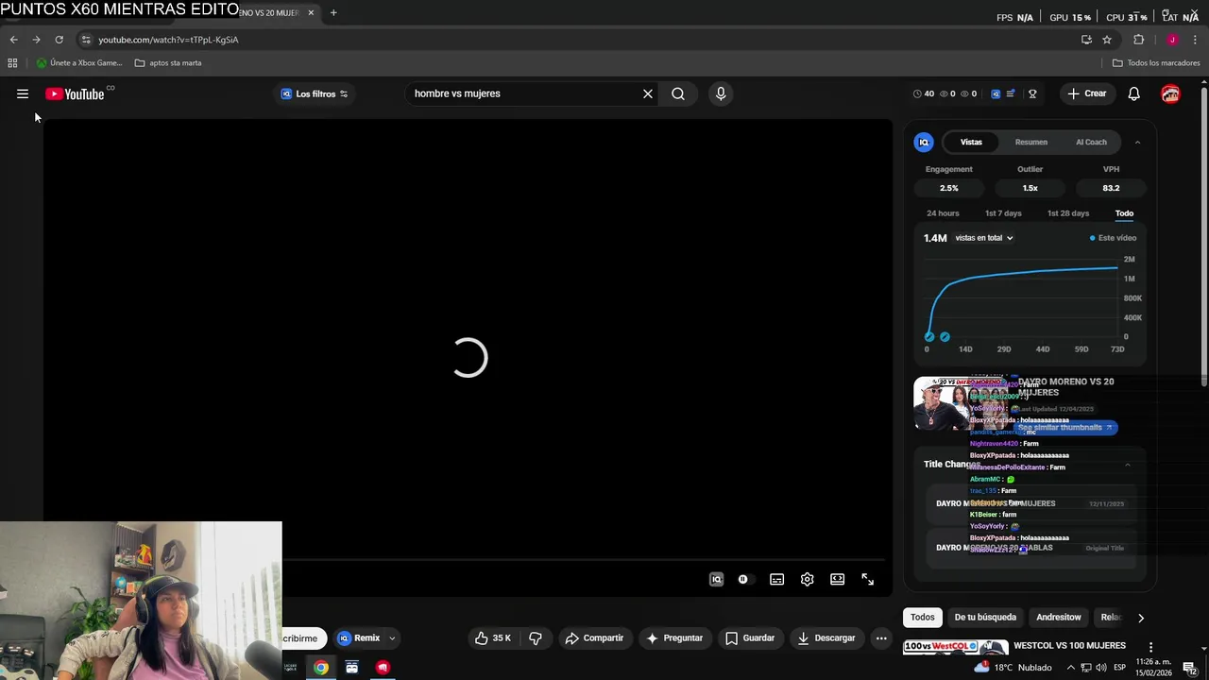Collapse the Title Changes section
This screenshot has height=680, width=1209.
click(1127, 465)
